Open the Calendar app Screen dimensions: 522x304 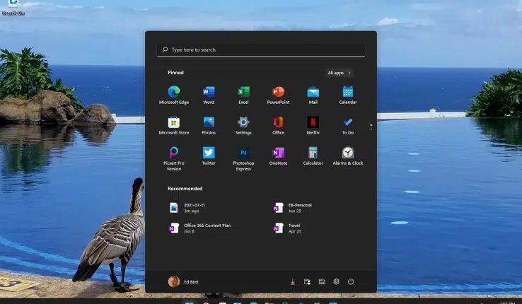click(348, 95)
